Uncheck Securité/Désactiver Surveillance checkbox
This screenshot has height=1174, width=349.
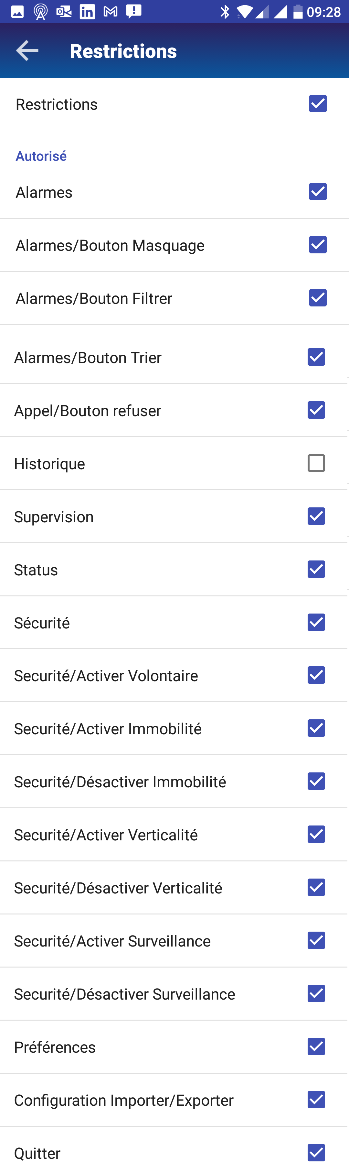coord(316,993)
